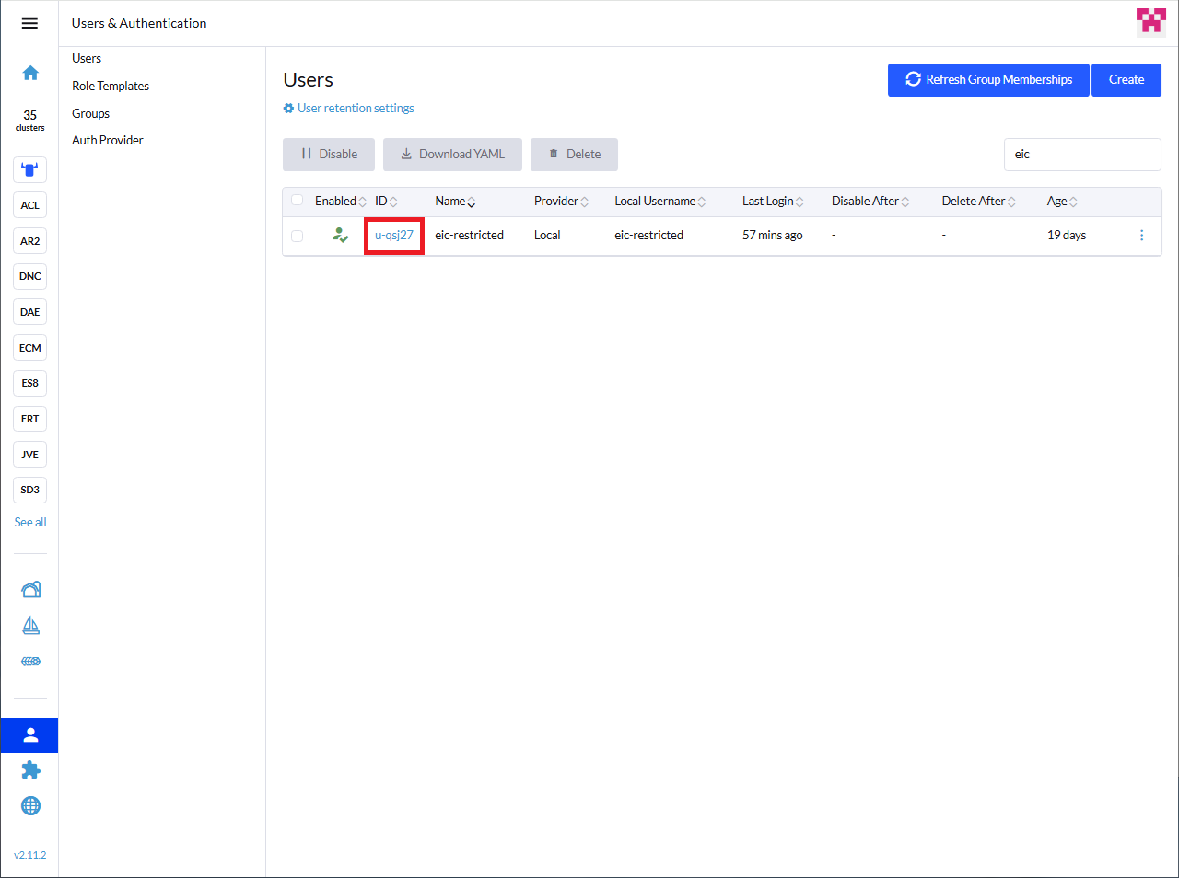Sort the table by the Name column
The width and height of the screenshot is (1179, 878).
click(x=450, y=201)
